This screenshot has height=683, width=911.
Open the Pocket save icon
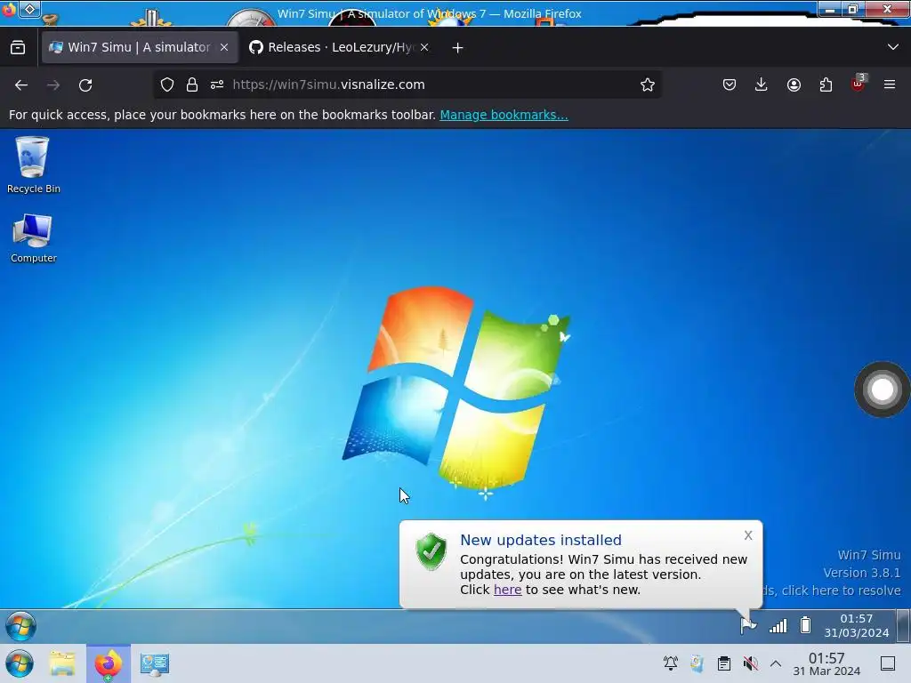click(x=730, y=84)
